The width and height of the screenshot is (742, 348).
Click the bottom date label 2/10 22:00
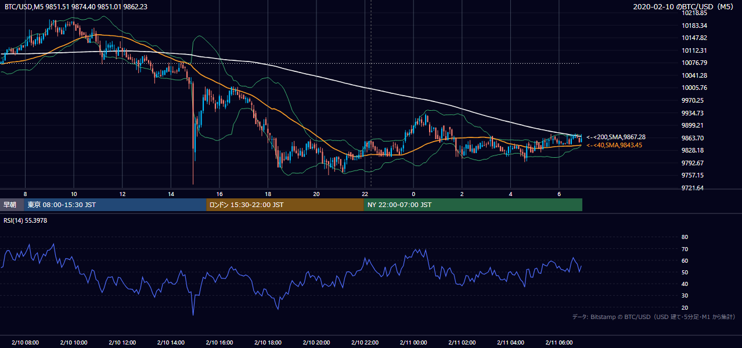point(365,342)
